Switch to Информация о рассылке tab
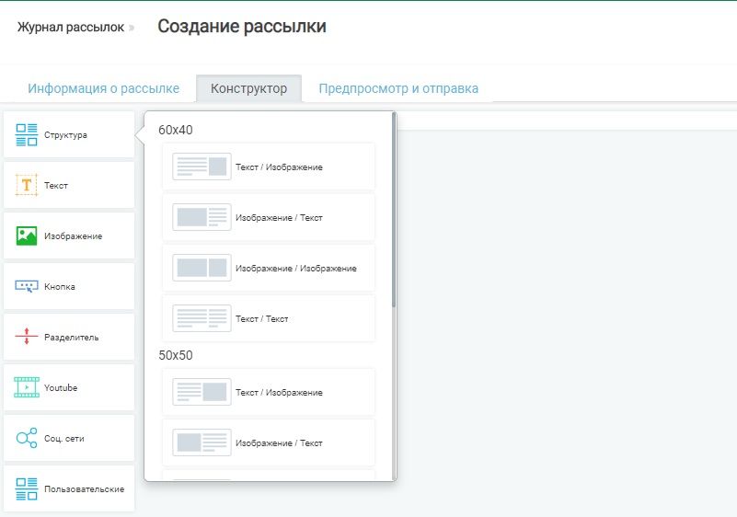Viewport: 737px width, 517px height. pyautogui.click(x=103, y=89)
